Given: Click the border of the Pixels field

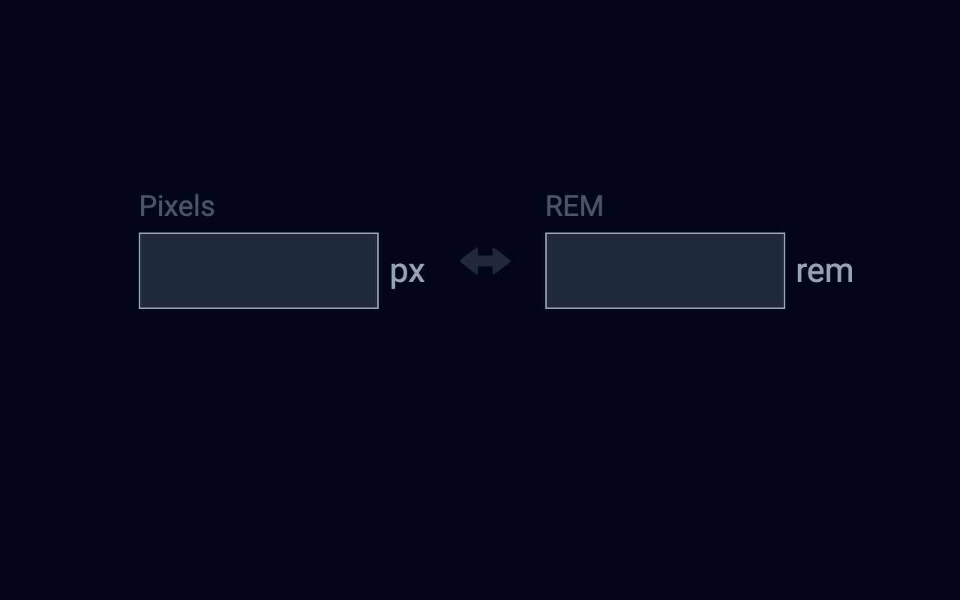Looking at the screenshot, I should (258, 232).
